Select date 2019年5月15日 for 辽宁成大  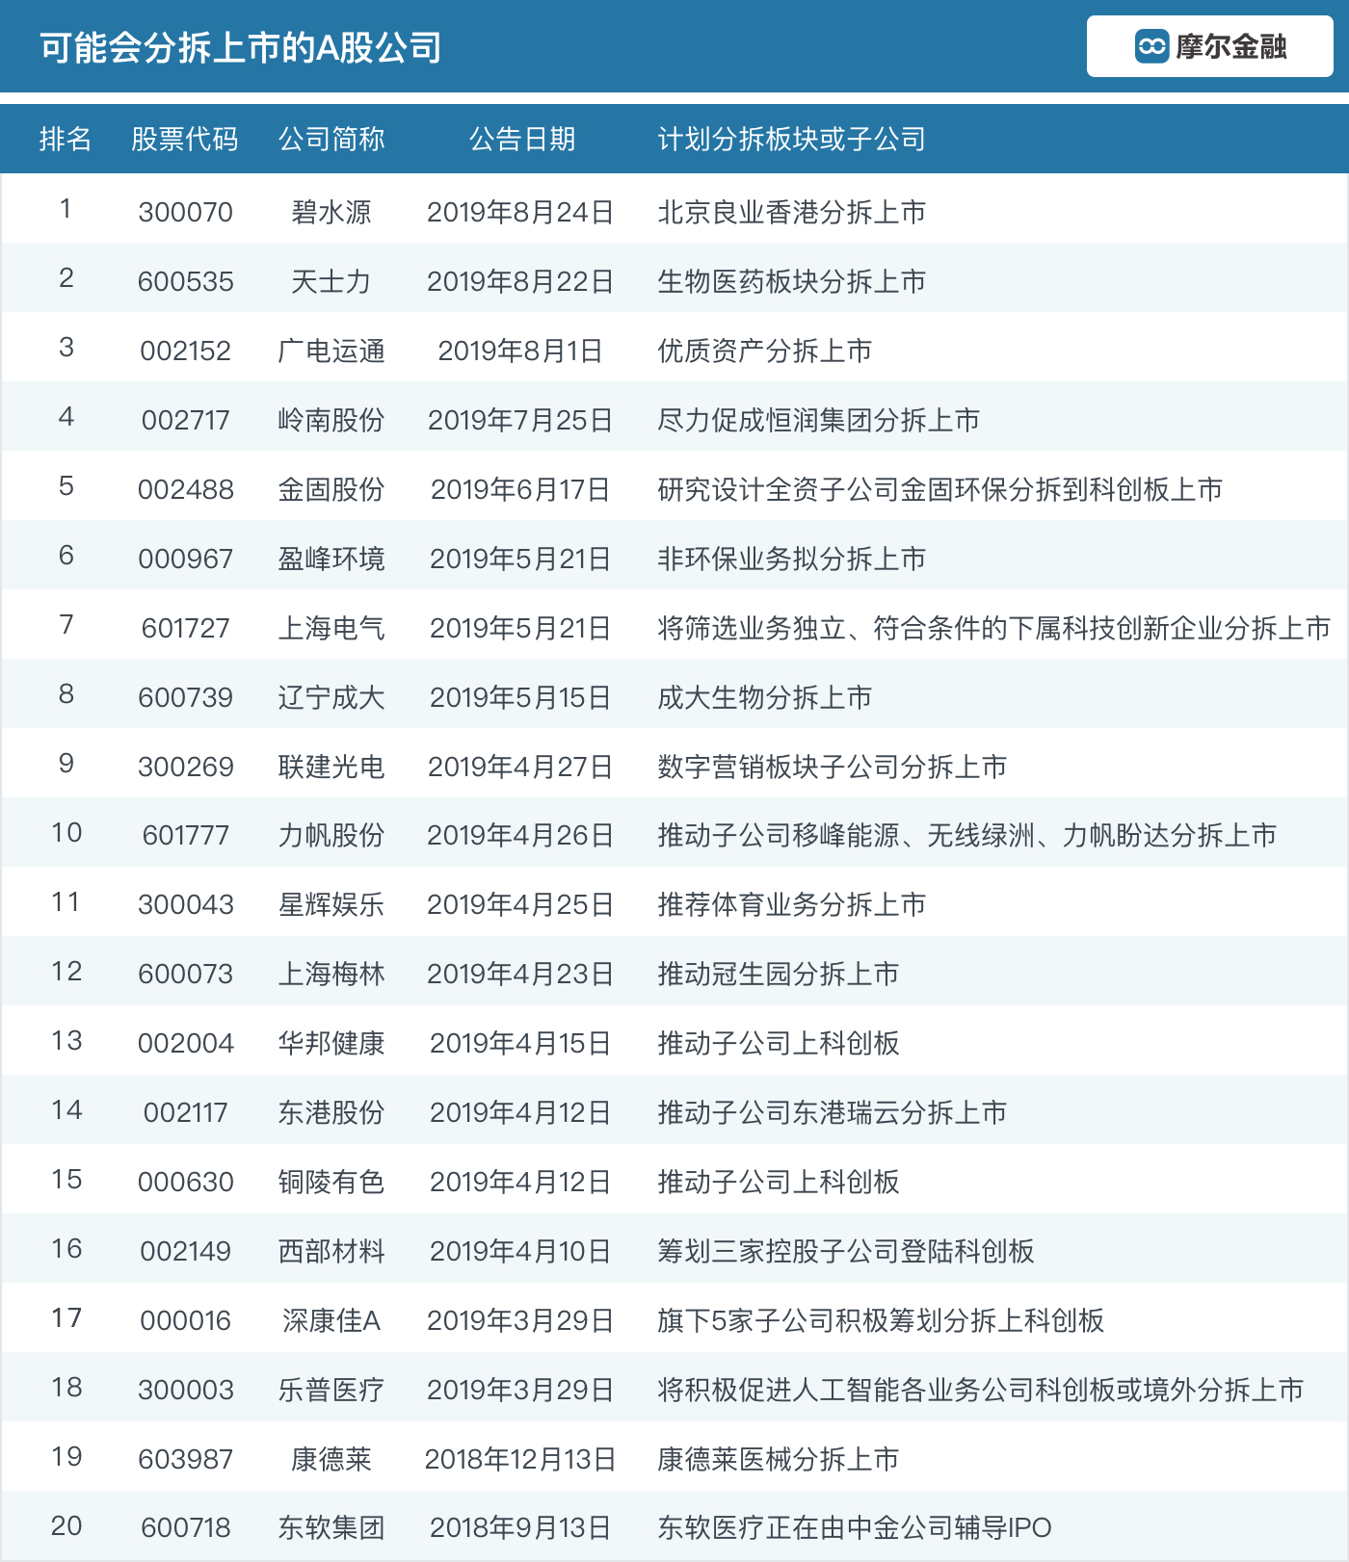point(520,697)
